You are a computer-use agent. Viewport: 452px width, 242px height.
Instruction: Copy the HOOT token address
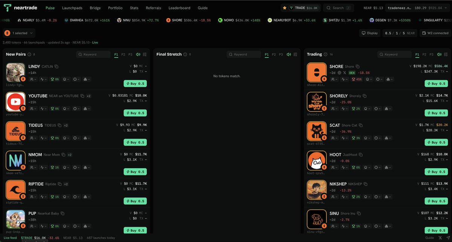tap(361, 155)
